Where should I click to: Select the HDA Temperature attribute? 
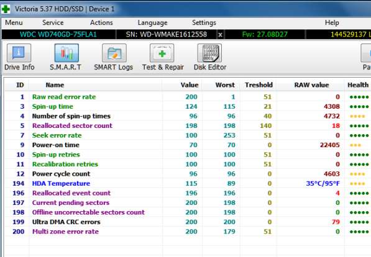coord(61,184)
